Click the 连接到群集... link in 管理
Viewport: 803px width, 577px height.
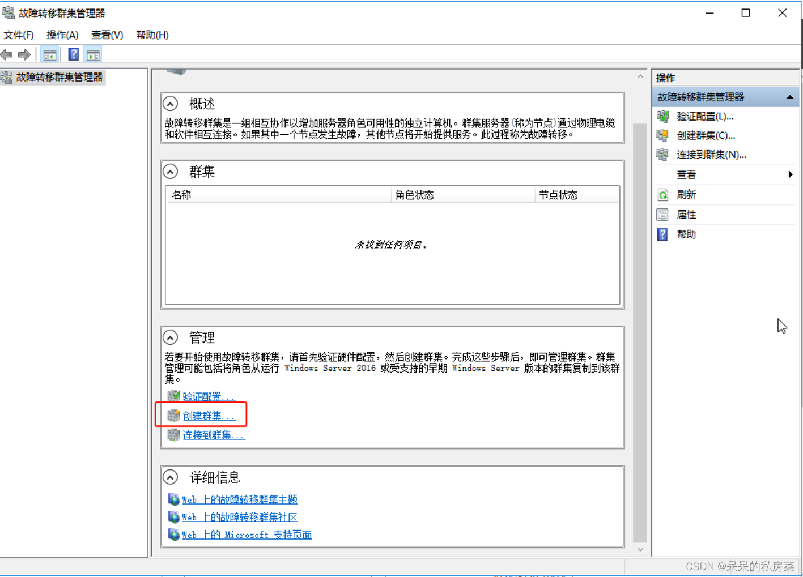(x=214, y=435)
